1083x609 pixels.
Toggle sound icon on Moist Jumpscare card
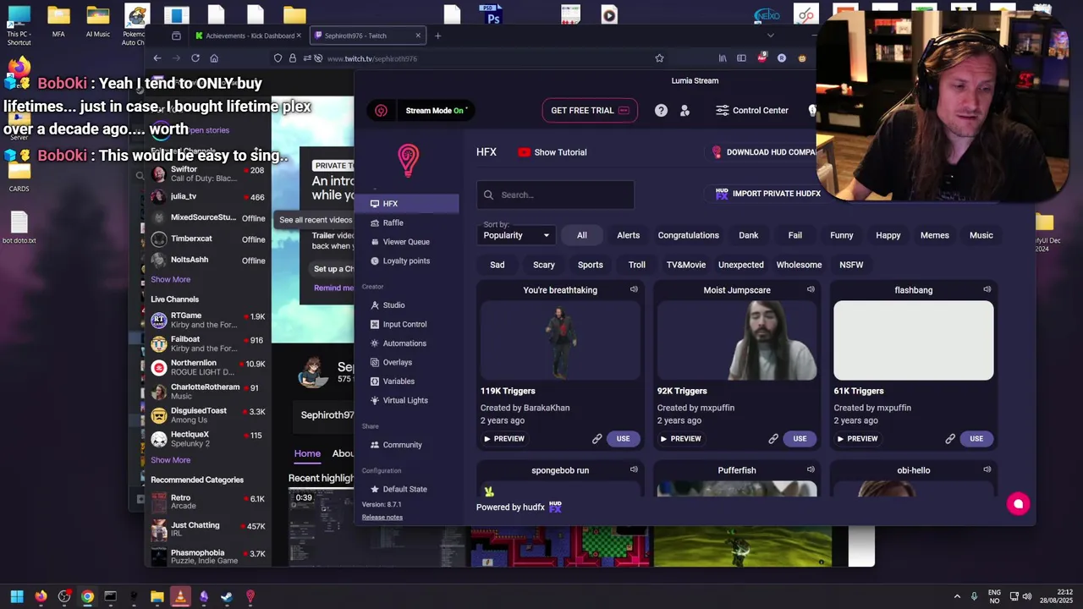tap(811, 289)
